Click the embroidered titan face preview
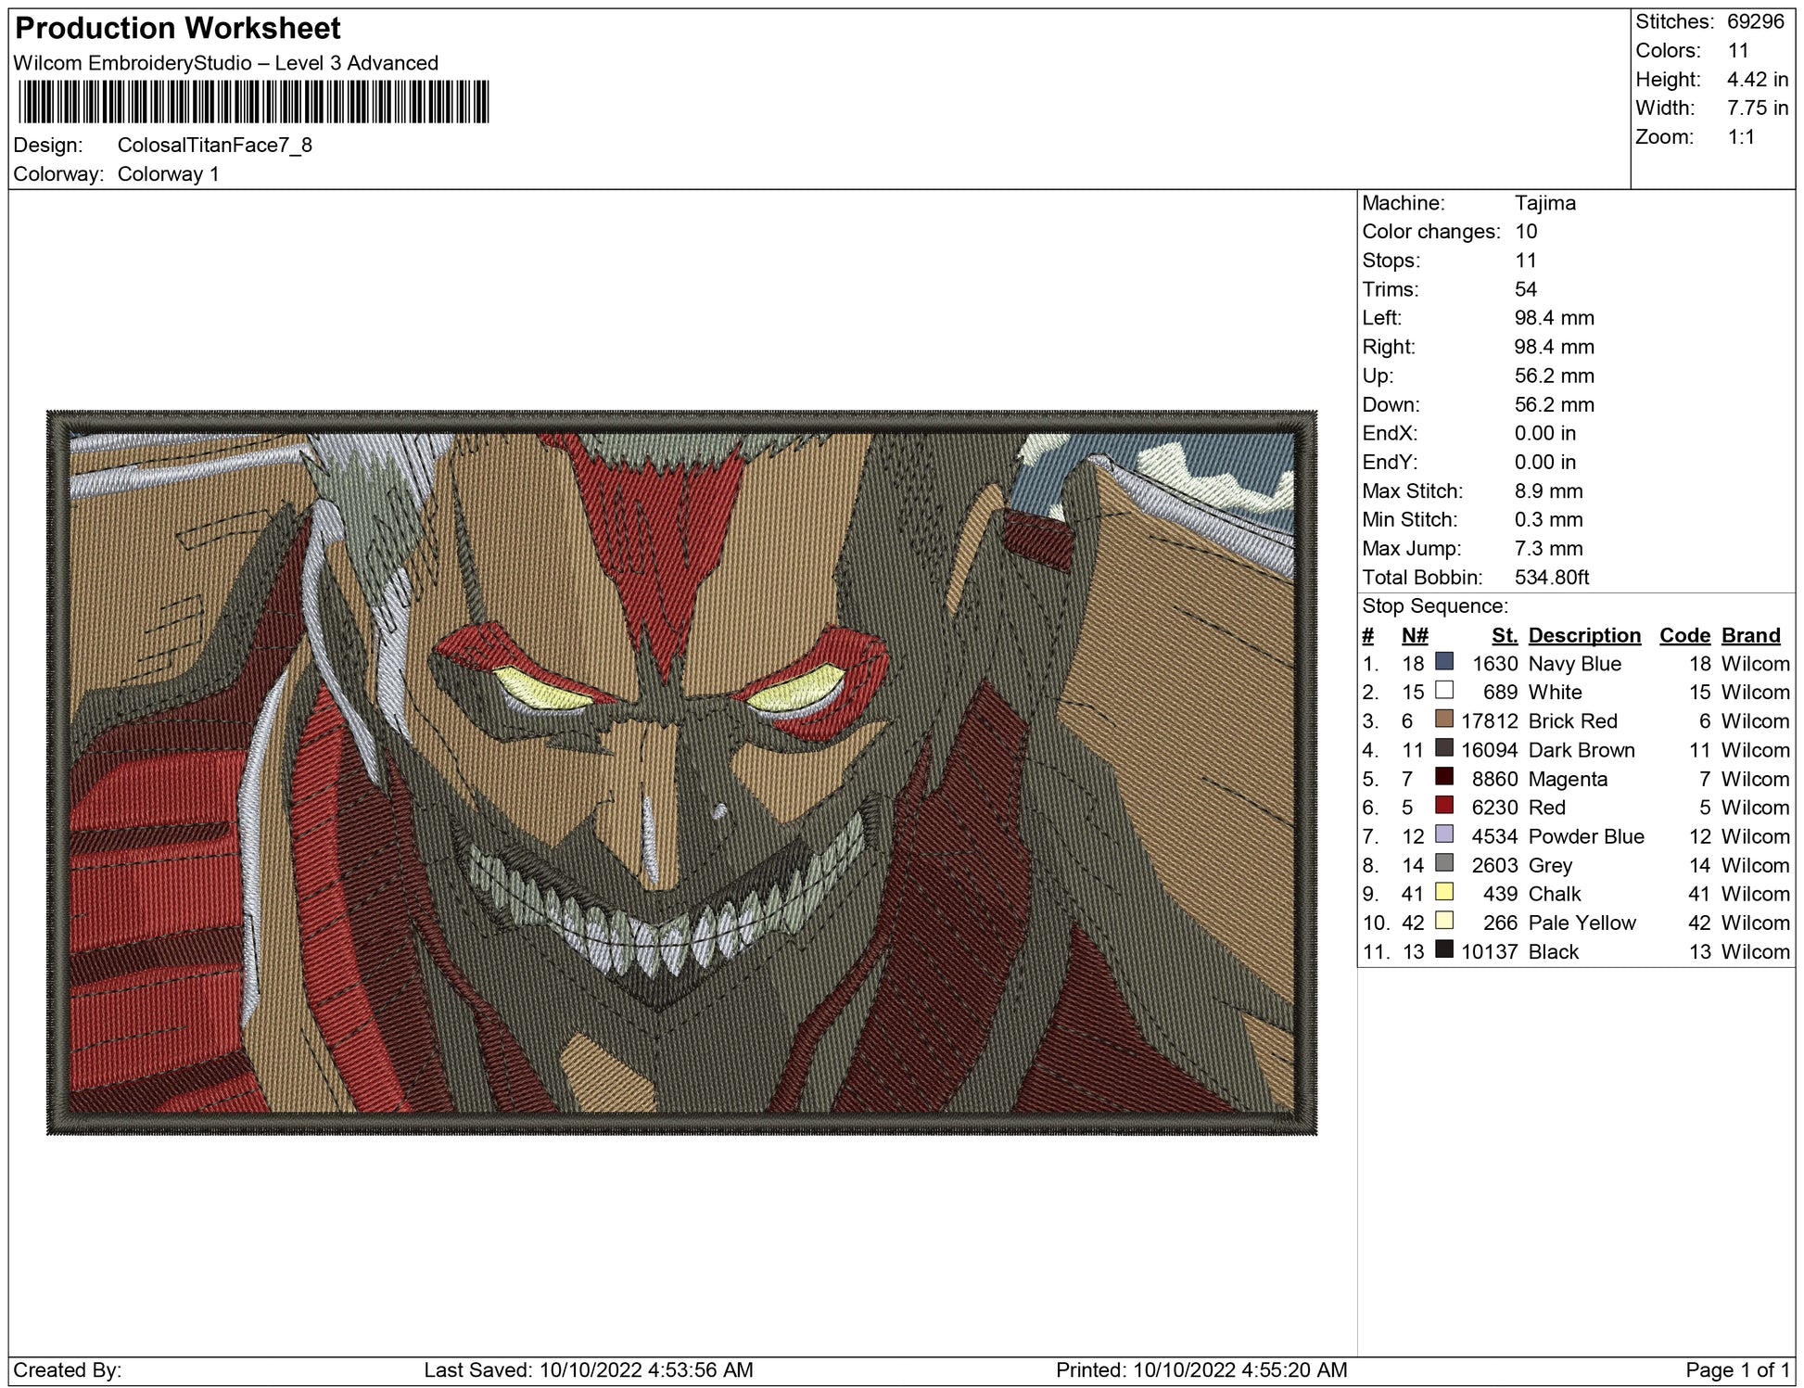 click(x=681, y=772)
